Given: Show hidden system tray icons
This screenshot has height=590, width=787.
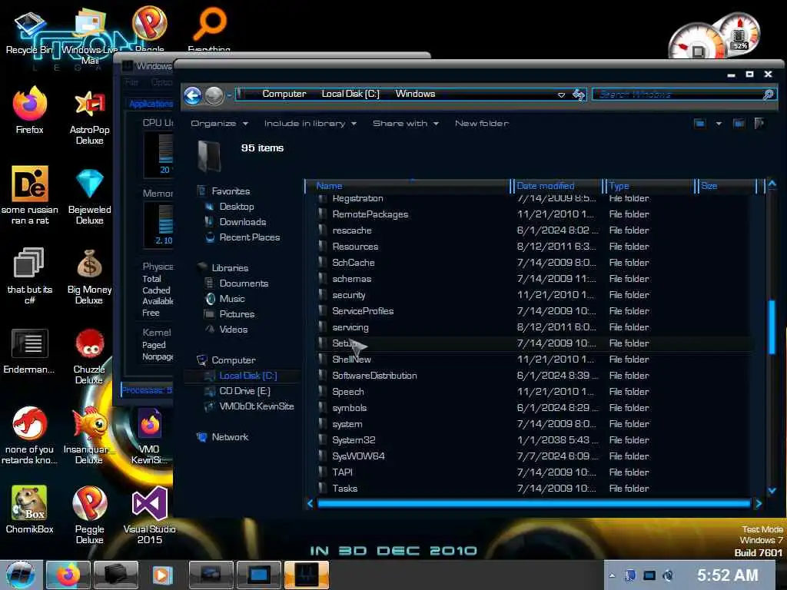Looking at the screenshot, I should click(x=612, y=575).
